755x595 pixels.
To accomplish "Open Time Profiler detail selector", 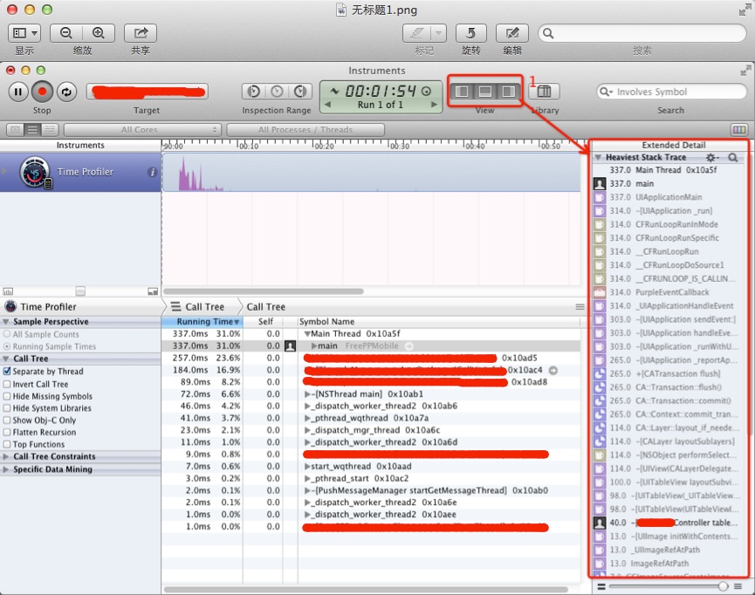I will [40, 306].
